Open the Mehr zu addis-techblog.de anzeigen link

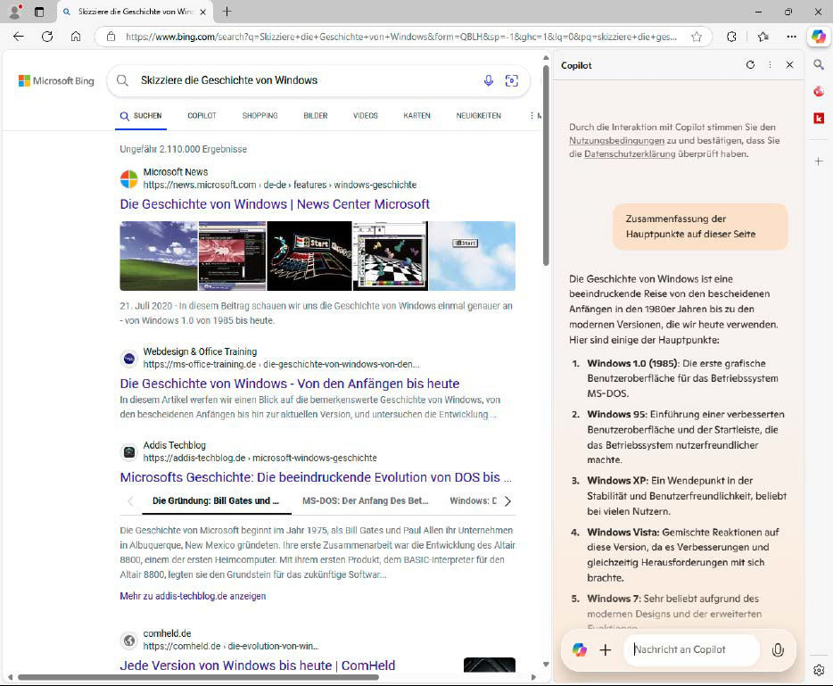pos(193,595)
